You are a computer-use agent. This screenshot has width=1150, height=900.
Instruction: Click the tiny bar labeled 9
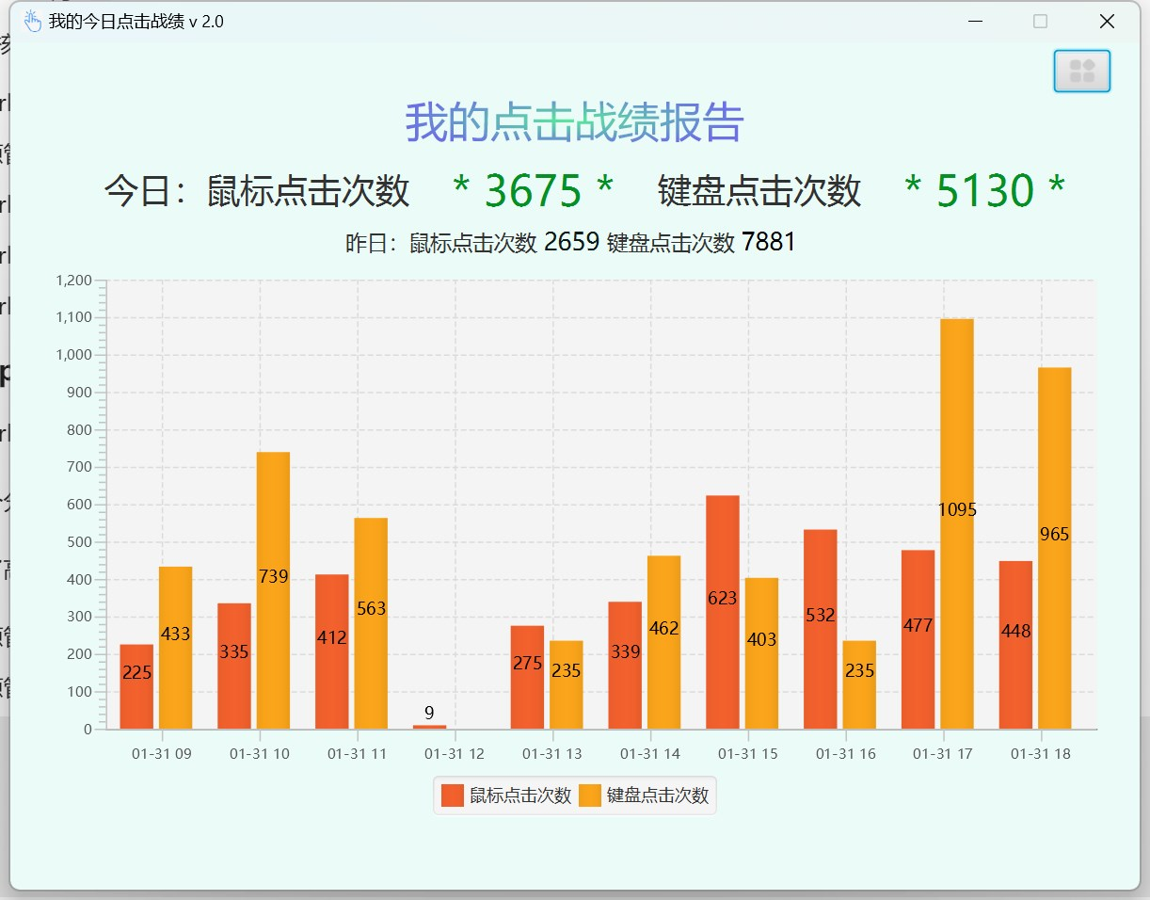pyautogui.click(x=428, y=725)
